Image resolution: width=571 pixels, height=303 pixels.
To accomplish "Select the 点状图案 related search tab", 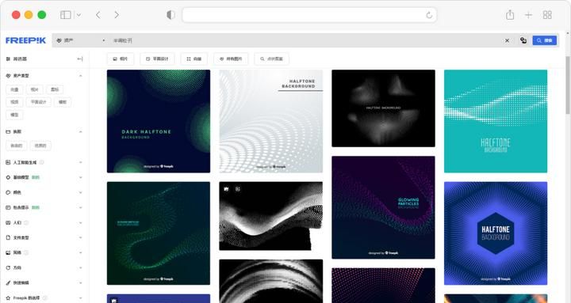I will pyautogui.click(x=271, y=59).
